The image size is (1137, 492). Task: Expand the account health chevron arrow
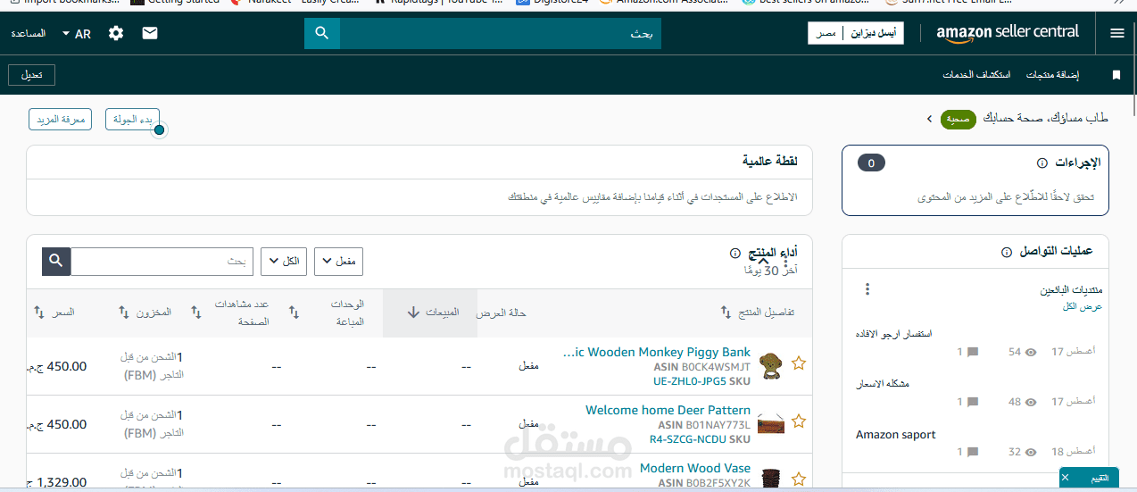pyautogui.click(x=929, y=118)
